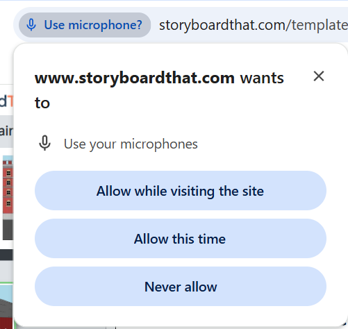Choose "Allow this time" for the microphone
348x329 pixels.
[x=181, y=239]
